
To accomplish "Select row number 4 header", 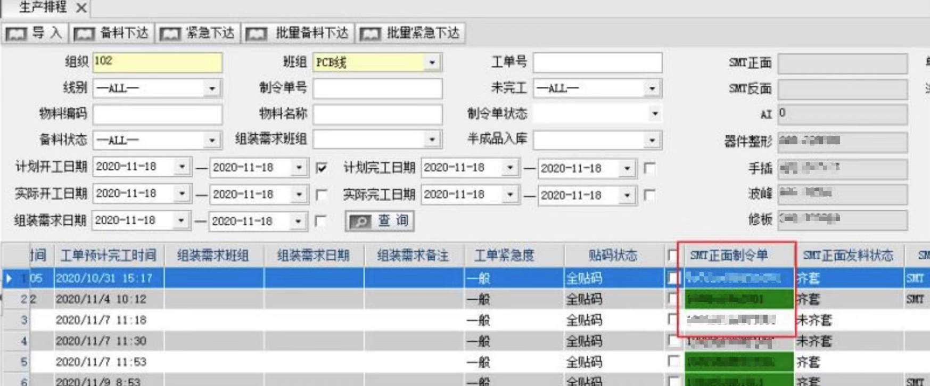I will (x=16, y=341).
